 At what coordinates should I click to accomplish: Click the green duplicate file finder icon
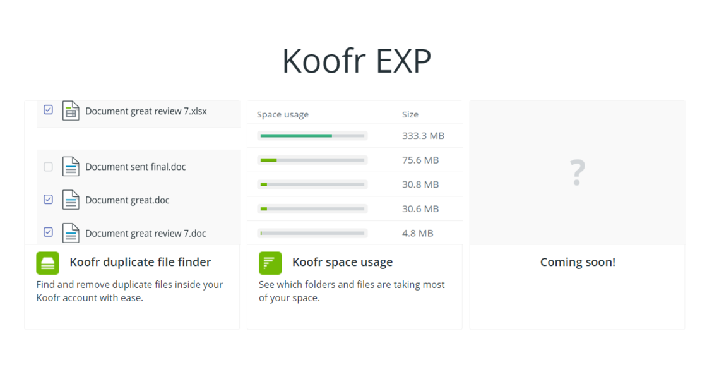coord(48,263)
